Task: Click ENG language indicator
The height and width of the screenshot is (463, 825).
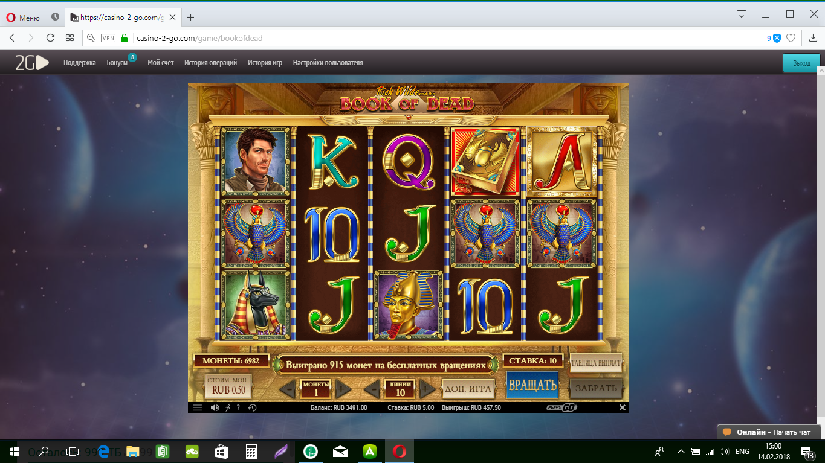Action: (742, 451)
